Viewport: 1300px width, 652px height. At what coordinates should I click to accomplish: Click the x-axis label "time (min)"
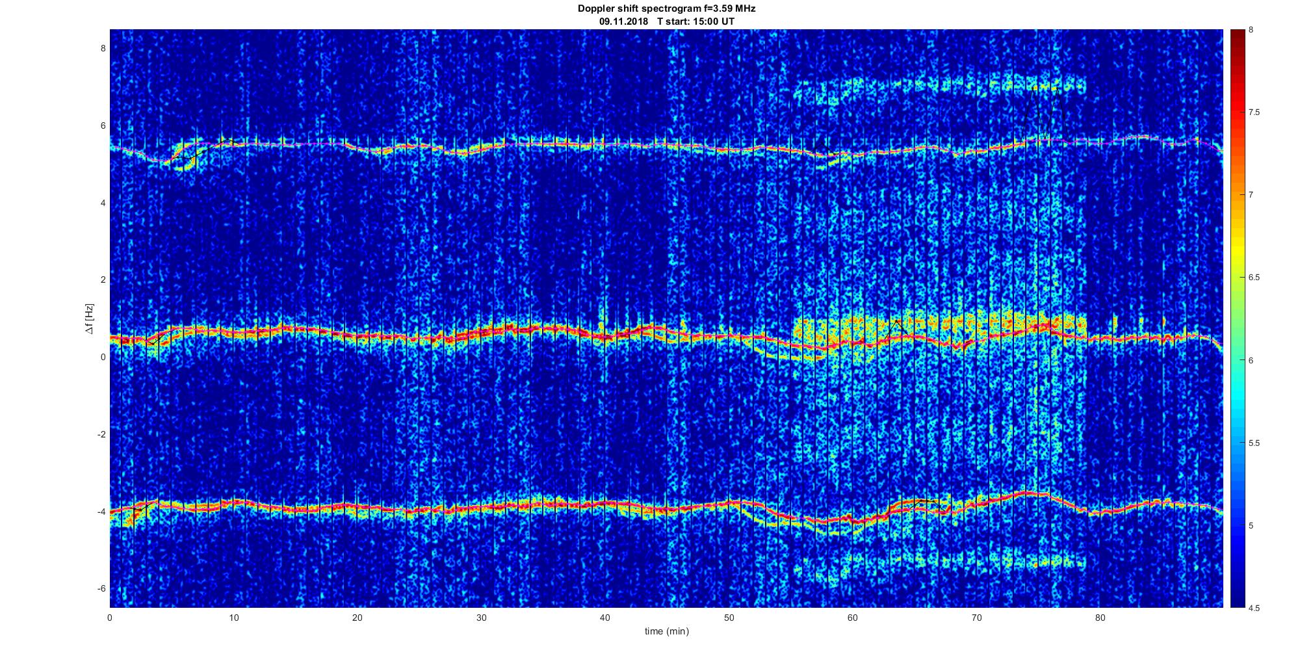pyautogui.click(x=666, y=631)
